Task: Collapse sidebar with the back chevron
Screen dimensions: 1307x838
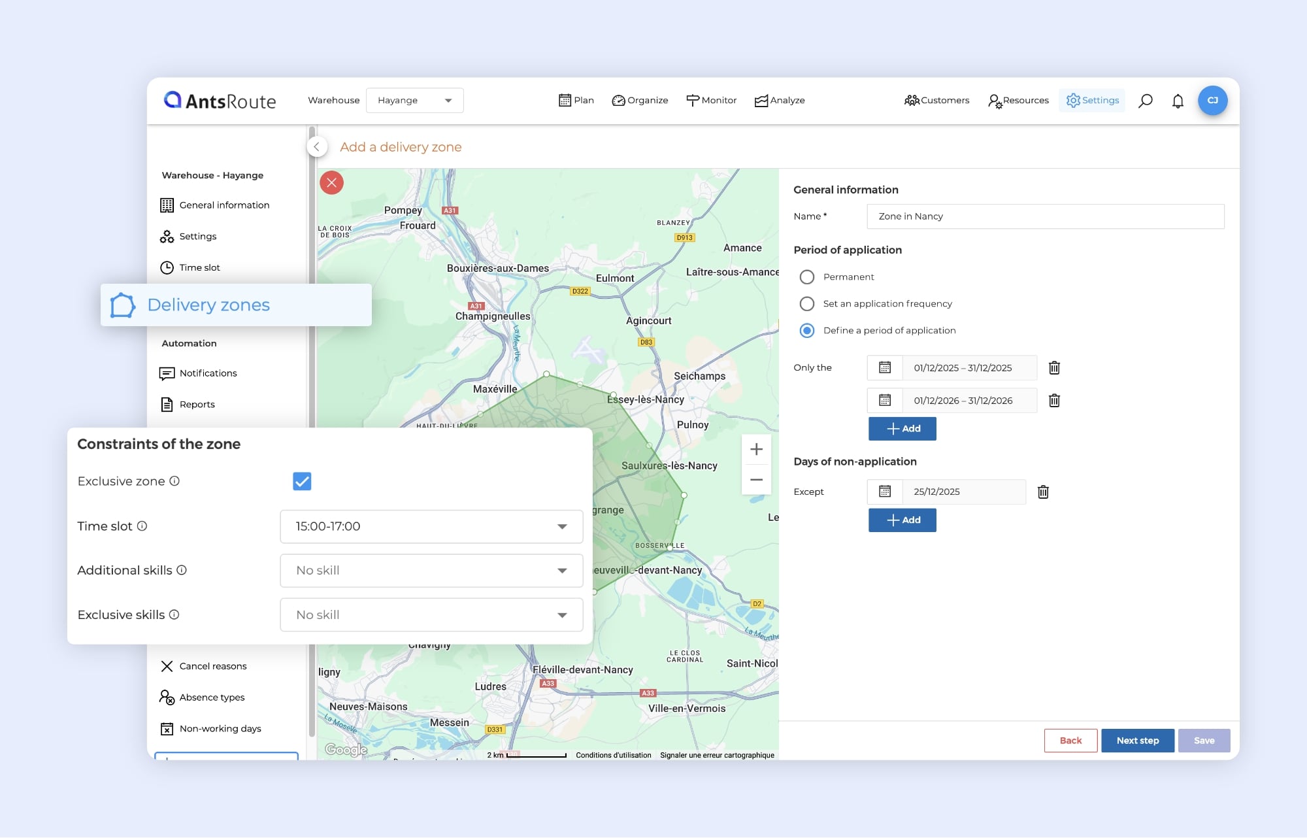Action: [317, 147]
